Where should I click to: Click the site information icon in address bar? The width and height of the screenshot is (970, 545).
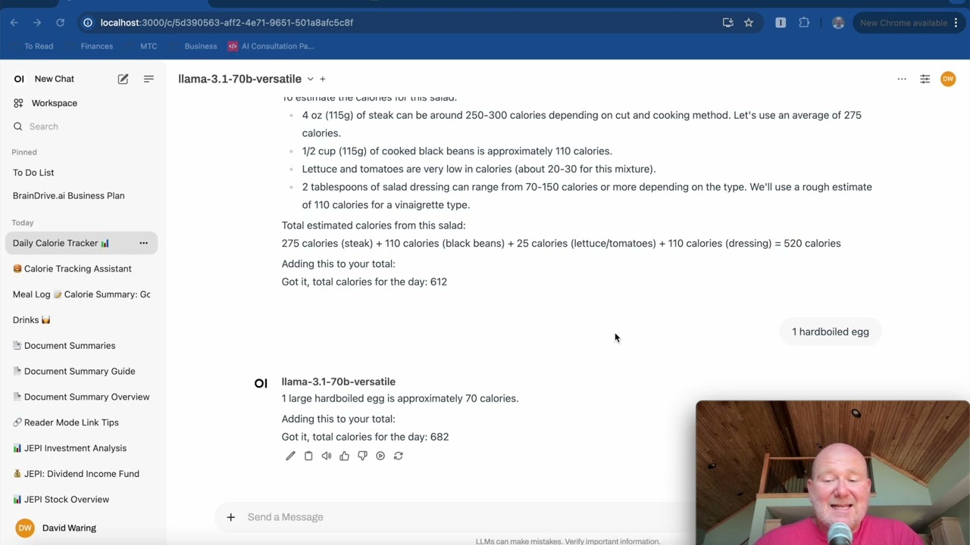pos(88,23)
